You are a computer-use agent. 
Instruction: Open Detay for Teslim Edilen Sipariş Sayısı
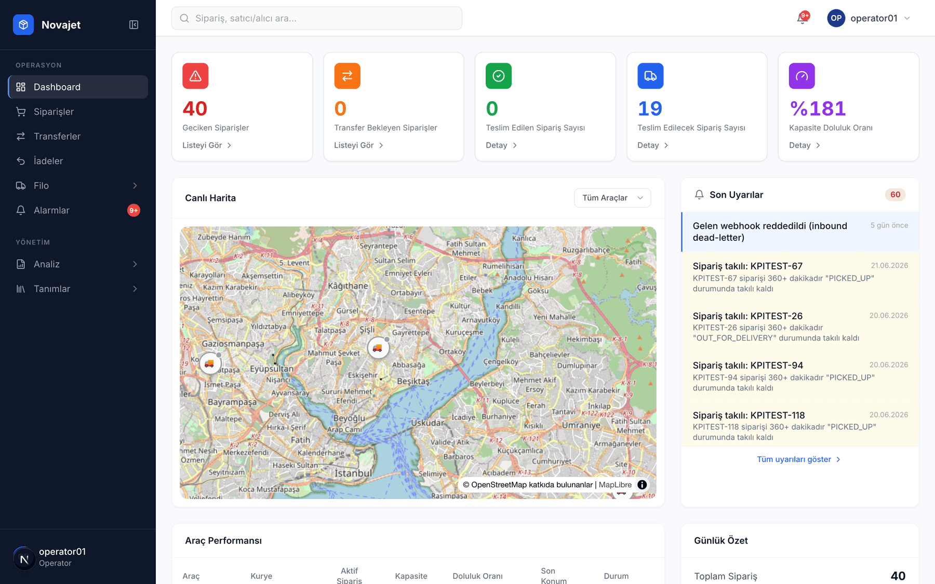(501, 145)
